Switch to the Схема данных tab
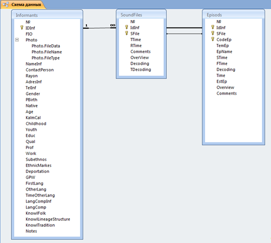The width and height of the screenshot is (271, 243). pos(23,4)
